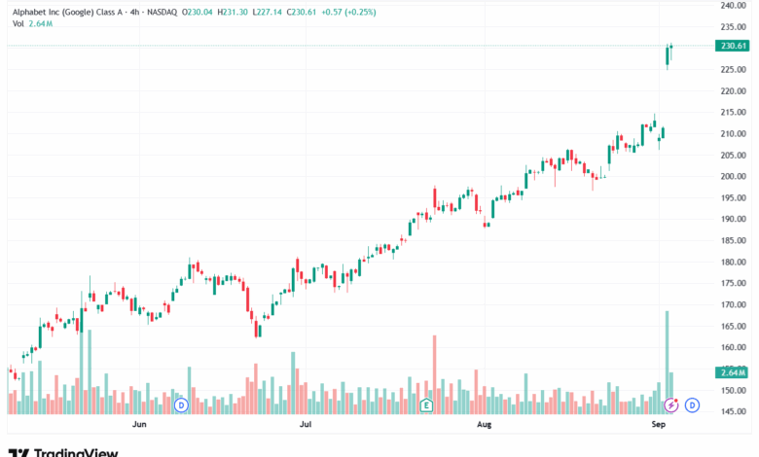Select the 200.00 price level label
The width and height of the screenshot is (759, 457).
(x=733, y=176)
